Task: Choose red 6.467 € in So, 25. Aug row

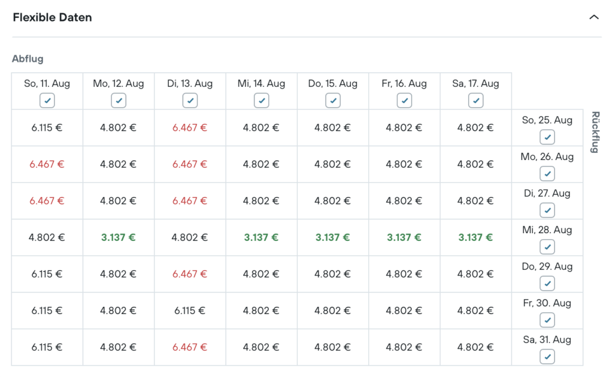Action: (190, 127)
